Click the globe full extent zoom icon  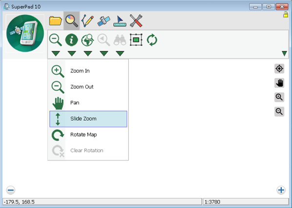(88, 40)
